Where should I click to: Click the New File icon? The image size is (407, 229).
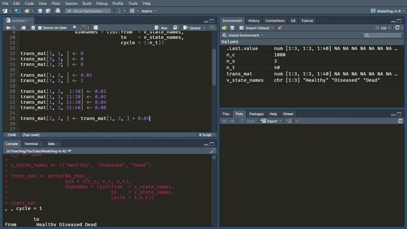(4, 11)
